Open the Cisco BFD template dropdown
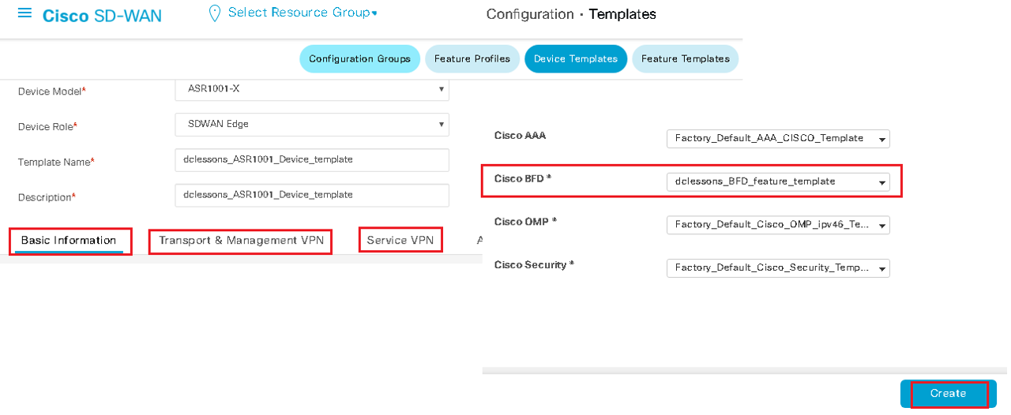The height and width of the screenshot is (415, 1011). 778,181
